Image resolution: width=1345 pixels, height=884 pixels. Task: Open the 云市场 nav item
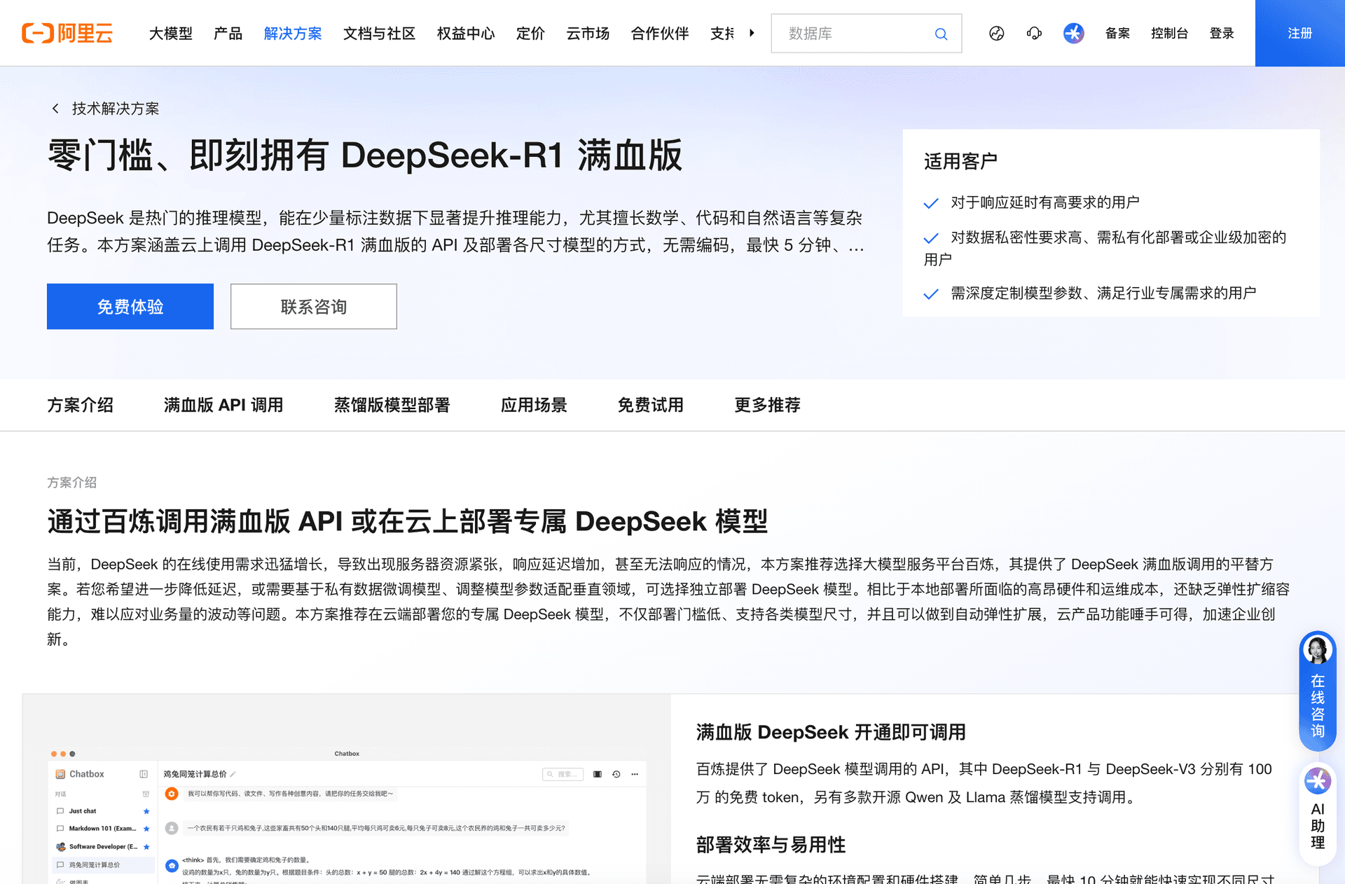click(x=587, y=34)
